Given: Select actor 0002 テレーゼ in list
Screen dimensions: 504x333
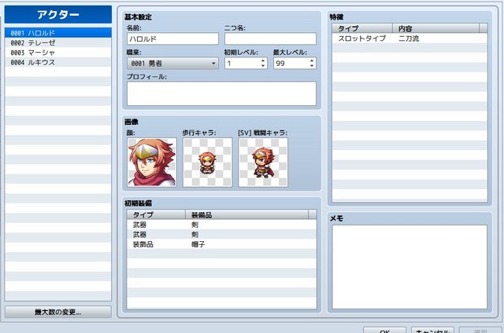Looking at the screenshot, I should (x=58, y=42).
